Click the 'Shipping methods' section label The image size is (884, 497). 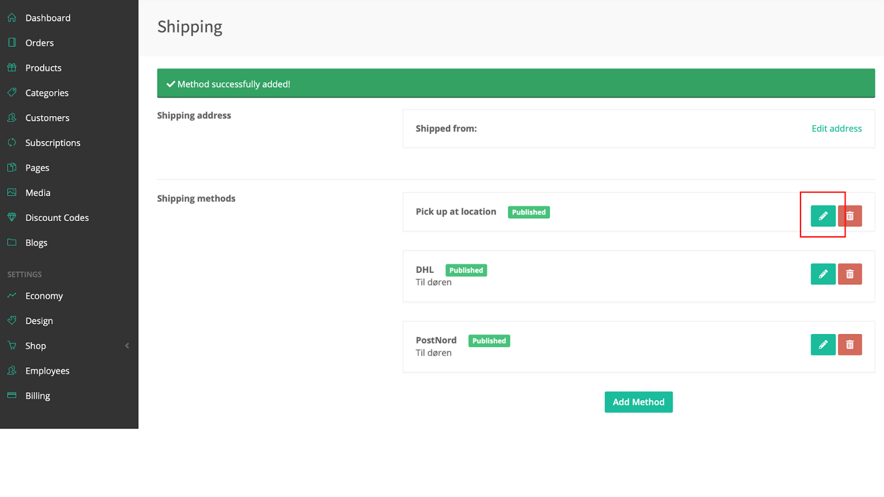pyautogui.click(x=196, y=199)
